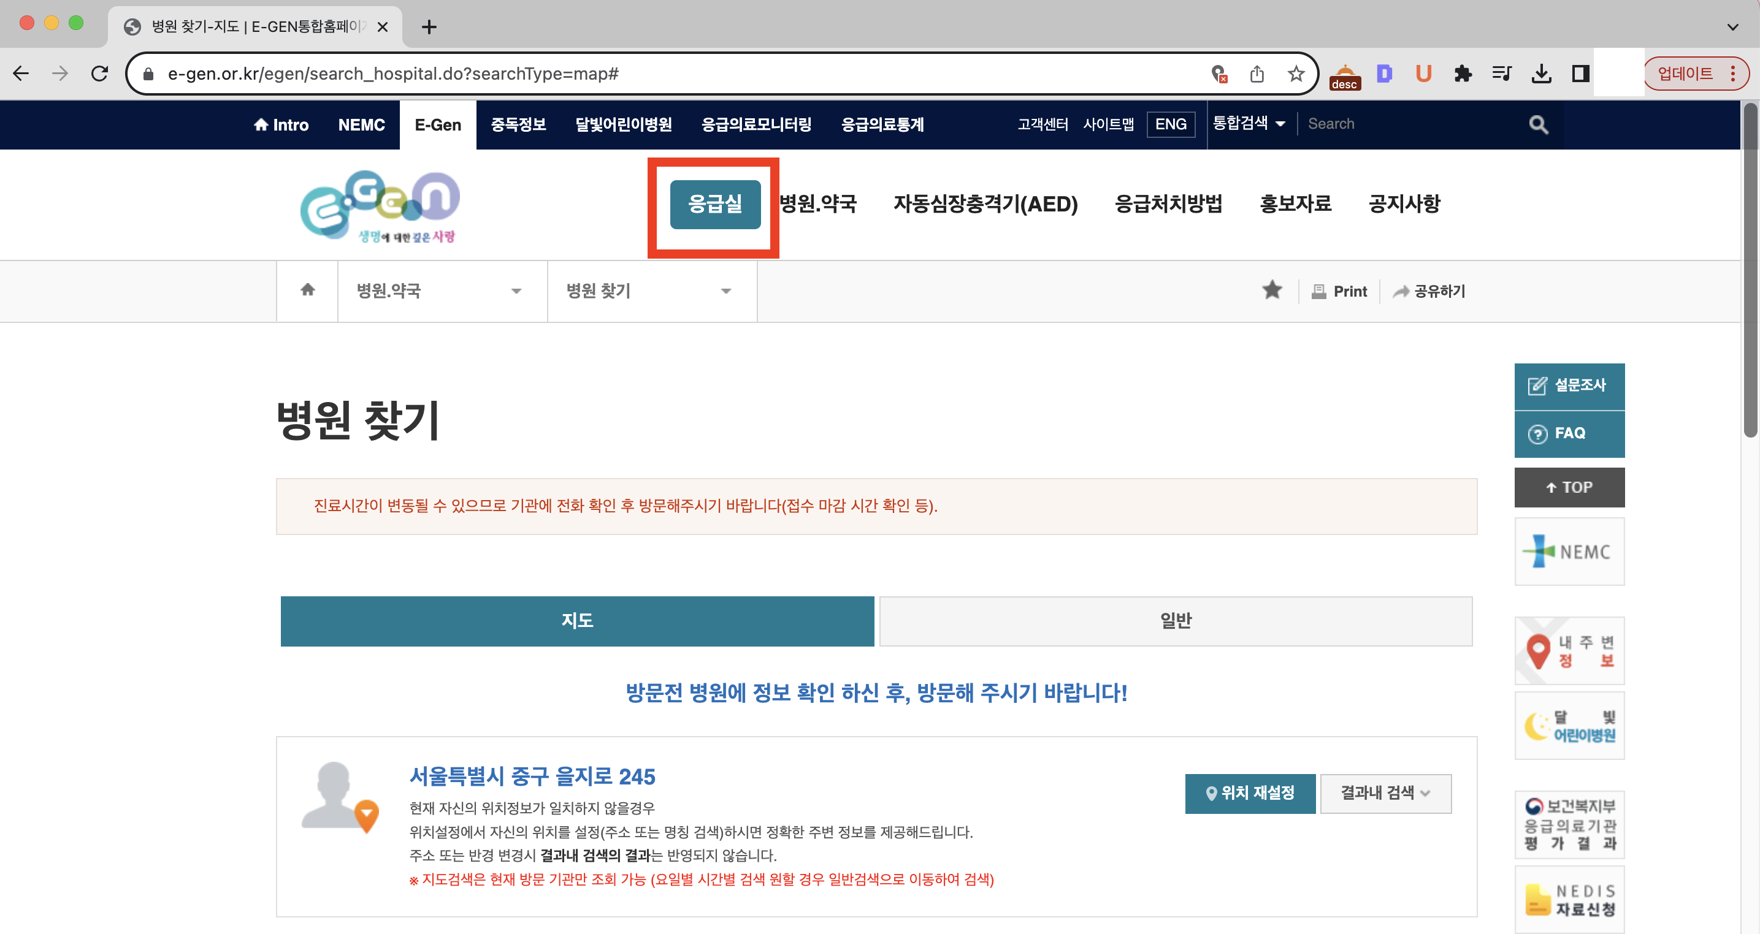Screen dimensions: 1760x934
Task: Open the browser extensions puzzle icon
Action: [x=1462, y=74]
